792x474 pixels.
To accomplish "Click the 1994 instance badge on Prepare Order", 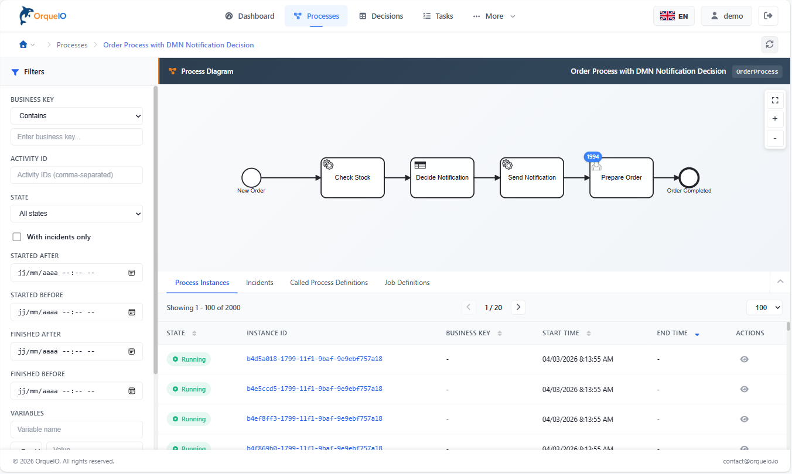I will coord(593,157).
